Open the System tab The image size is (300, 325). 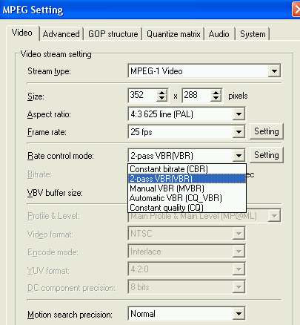coord(253,34)
